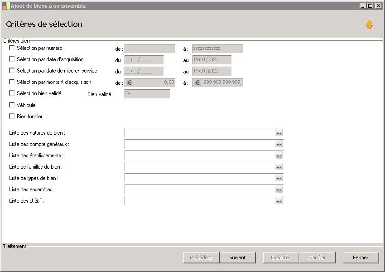Click into the Liste des natures de bien field
The image size is (385, 272).
[199, 133]
